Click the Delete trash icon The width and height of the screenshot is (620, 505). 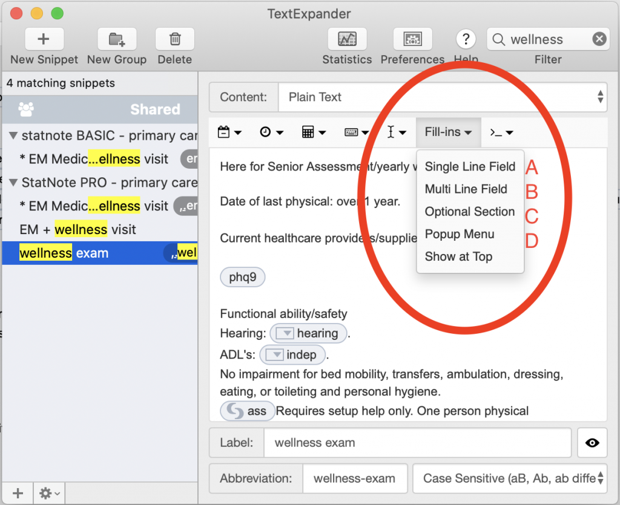coord(175,39)
